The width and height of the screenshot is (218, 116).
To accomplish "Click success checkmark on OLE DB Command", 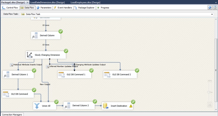I will pos(34,90).
